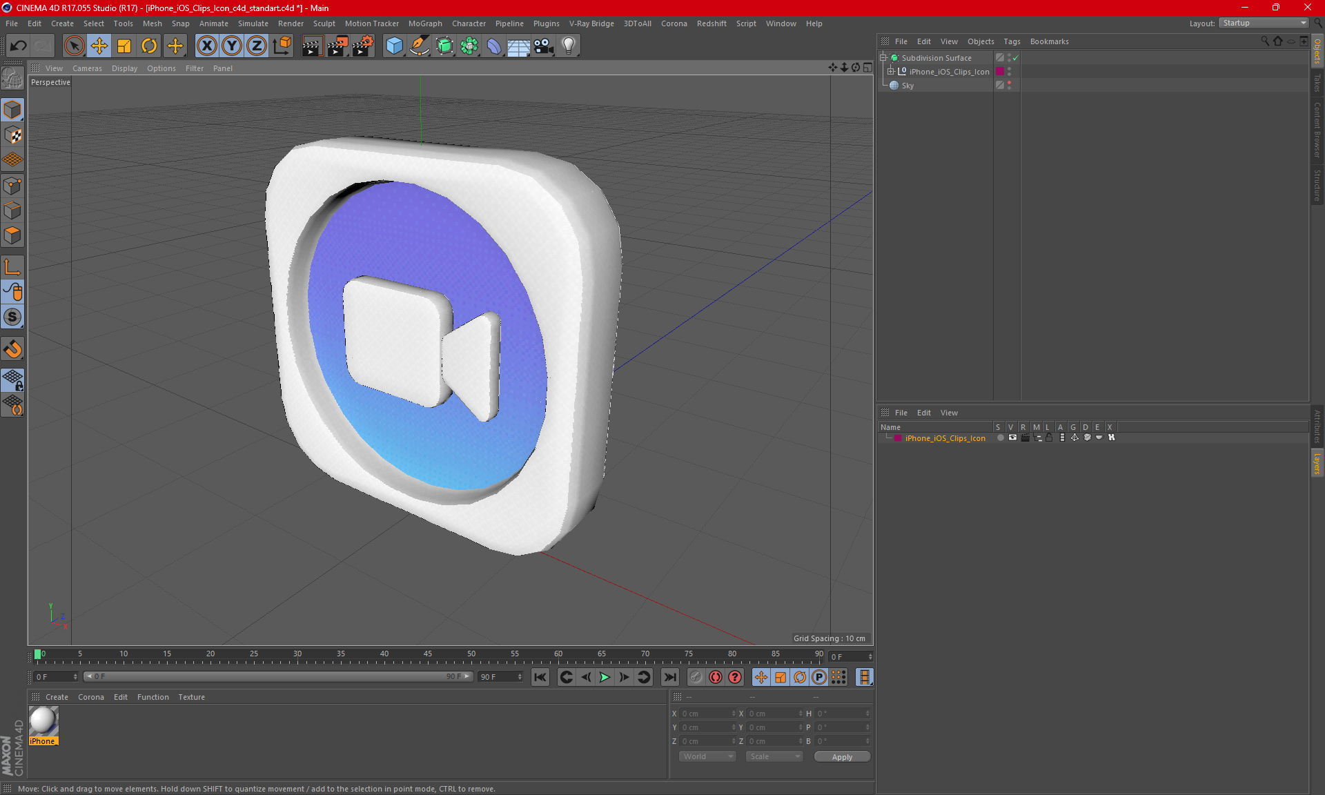The image size is (1325, 795).
Task: Add a Cube primitive object
Action: tap(394, 46)
